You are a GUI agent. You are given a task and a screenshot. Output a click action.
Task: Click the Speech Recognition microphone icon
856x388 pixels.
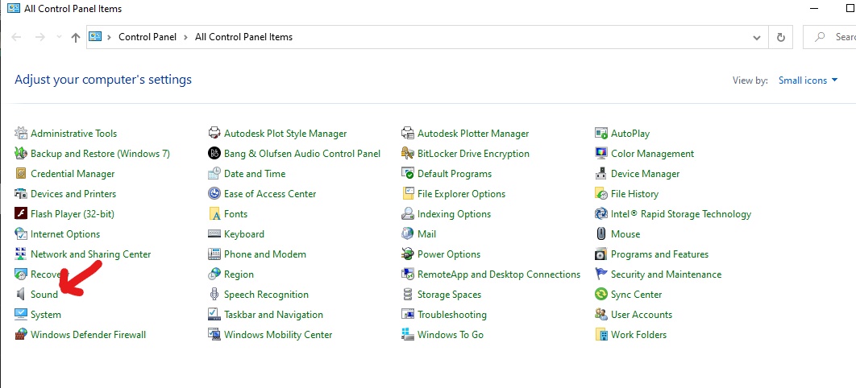point(214,295)
